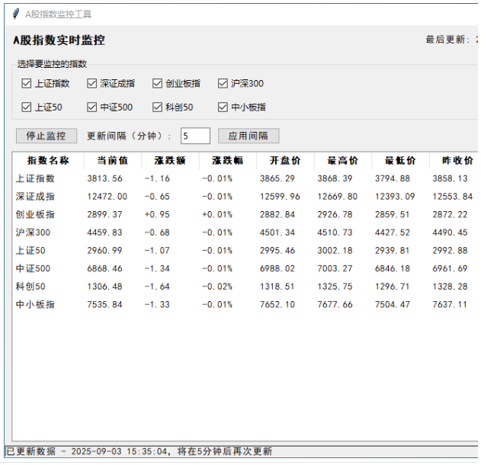Click the 开盘价 column header
This screenshot has width=481, height=465.
[x=285, y=161]
